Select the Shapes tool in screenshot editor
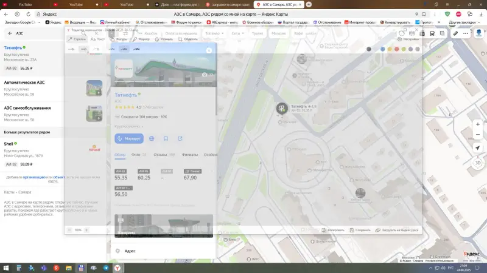487x273 pixels. [119, 39]
